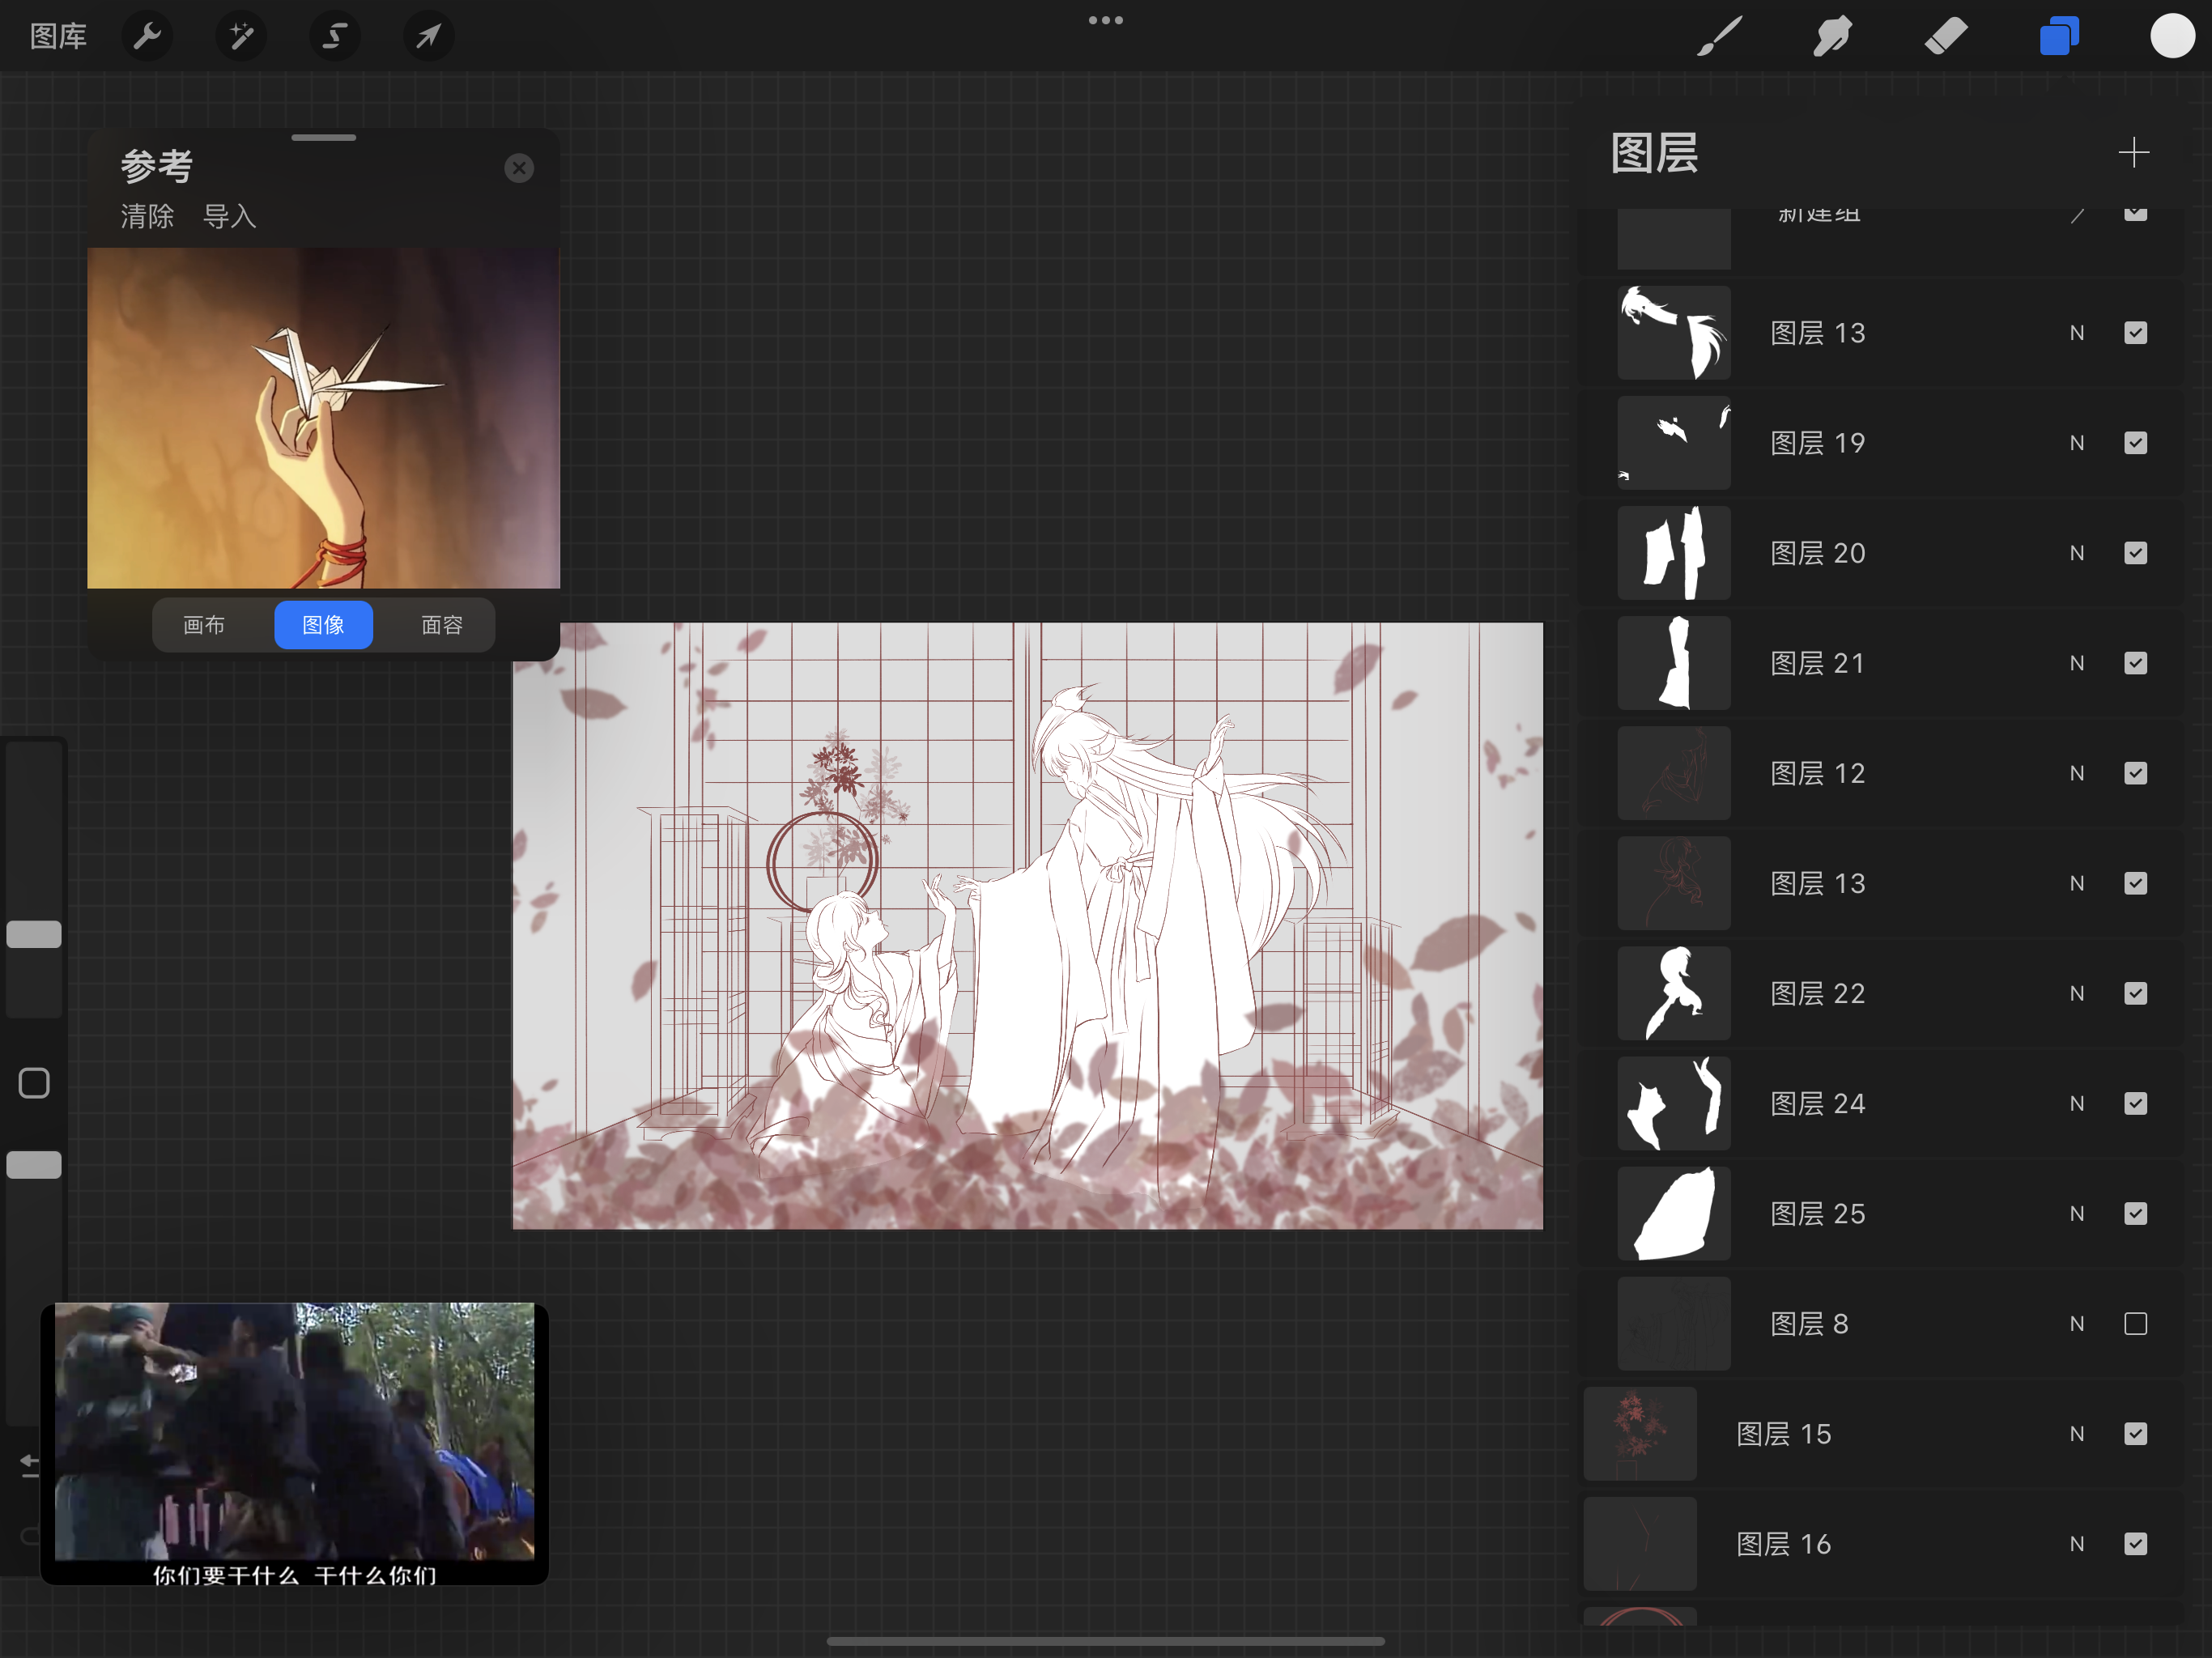Switch reference panel to 面容 tab
Viewport: 2212px width, 1658px height.
441,625
